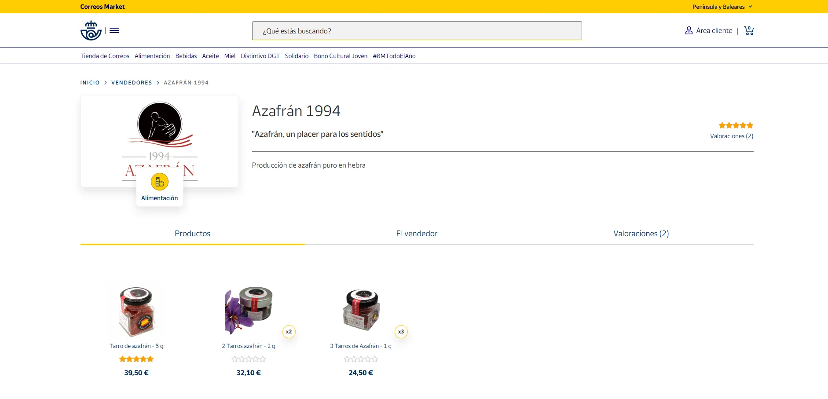Expand the Península y Baleares region dropdown
This screenshot has width=828, height=399.
click(x=722, y=7)
